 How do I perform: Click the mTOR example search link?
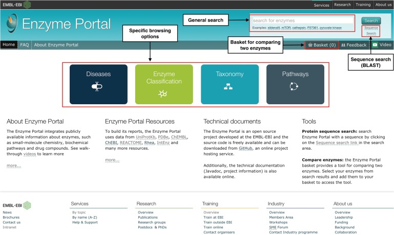(x=286, y=28)
